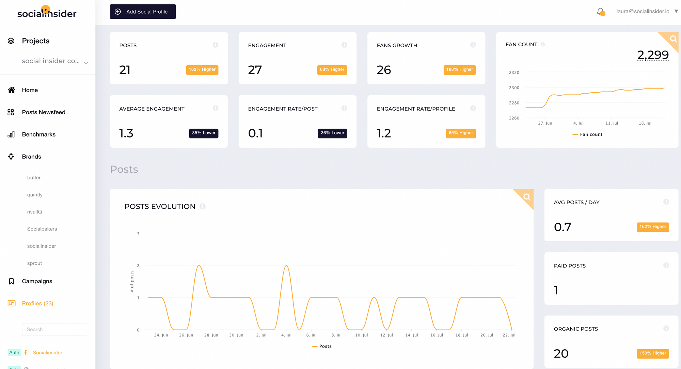The height and width of the screenshot is (369, 681).
Task: Open info icon on POSTS card
Action: point(216,45)
